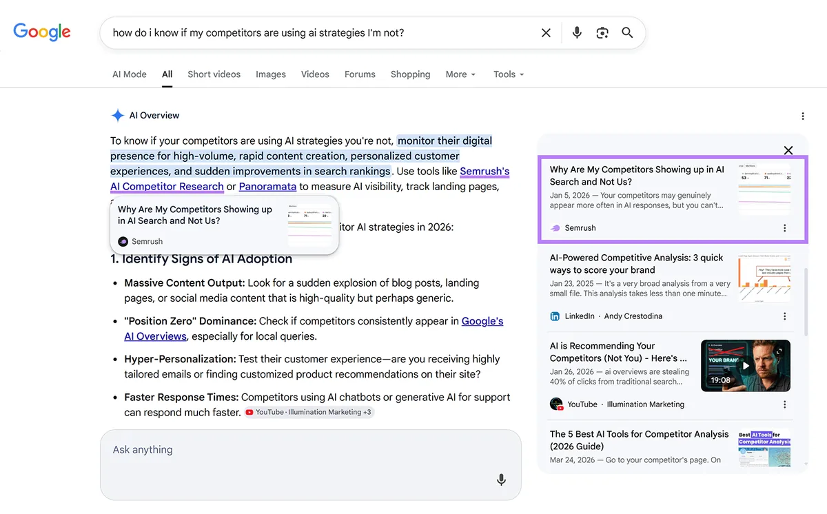This screenshot has width=827, height=514.
Task: Open the Shopping tab
Action: (410, 74)
